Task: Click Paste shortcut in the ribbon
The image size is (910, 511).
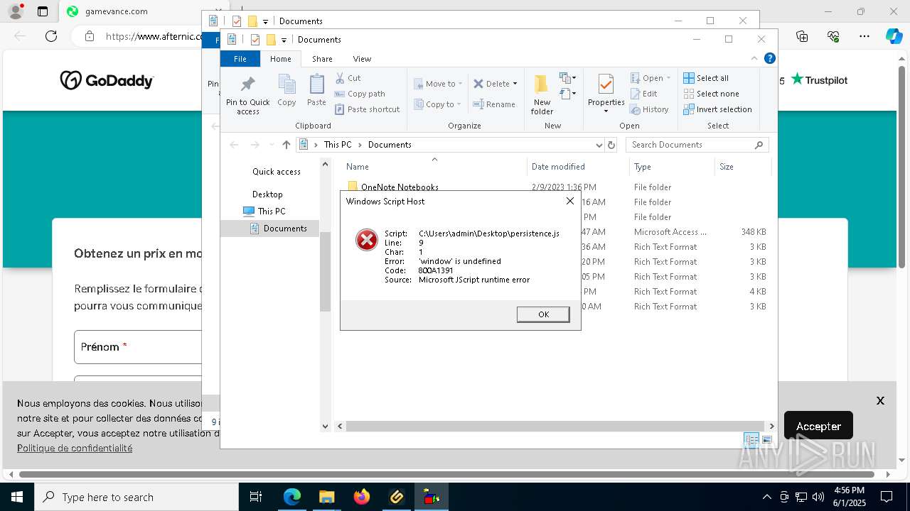Action: (x=367, y=109)
